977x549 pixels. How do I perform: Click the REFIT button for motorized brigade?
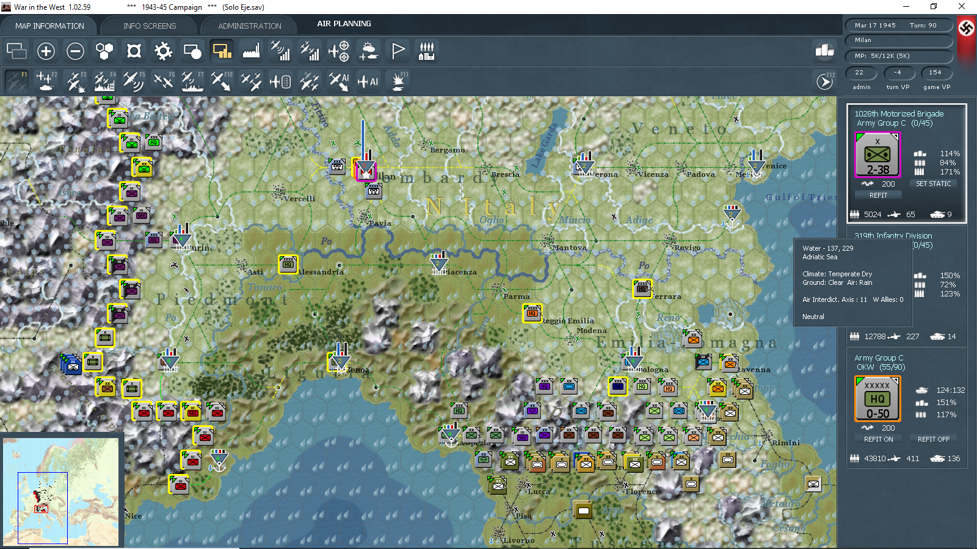pyautogui.click(x=878, y=195)
